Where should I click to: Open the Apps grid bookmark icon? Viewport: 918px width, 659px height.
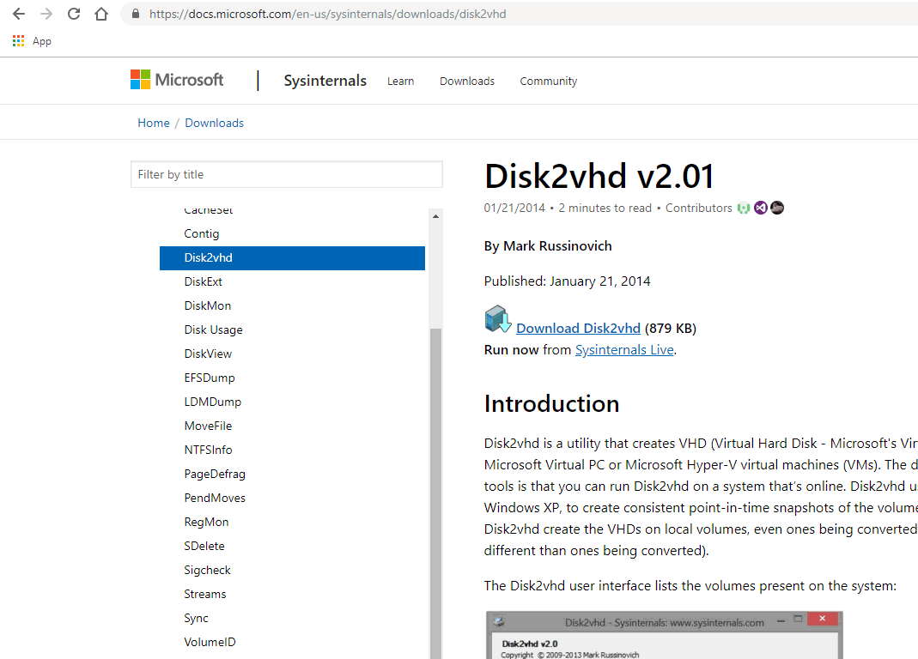pos(19,41)
